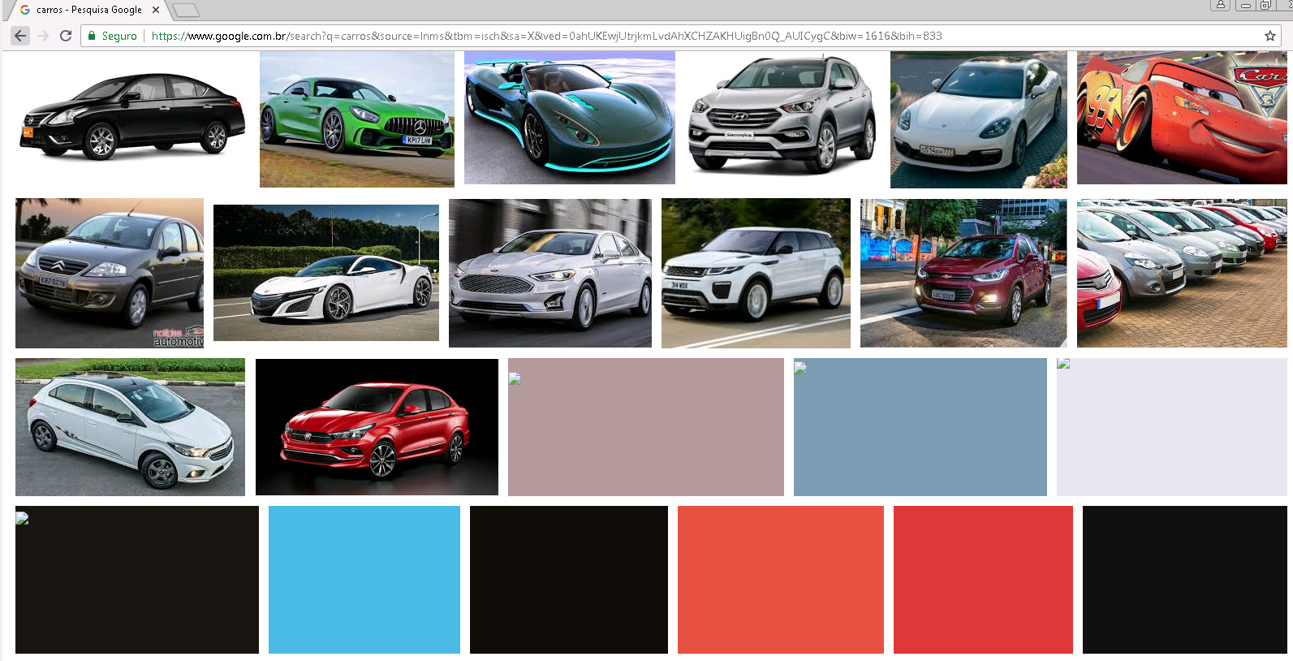Open a new tab with the tab button
The width and height of the screenshot is (1293, 661).
coord(186,10)
